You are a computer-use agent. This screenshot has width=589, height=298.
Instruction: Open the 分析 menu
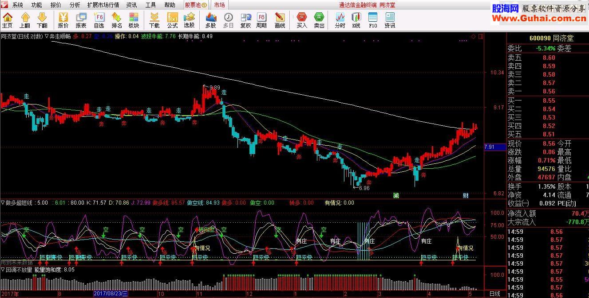[x=75, y=5]
